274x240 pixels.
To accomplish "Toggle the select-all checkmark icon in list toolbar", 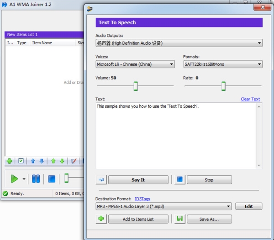I will 21,161.
